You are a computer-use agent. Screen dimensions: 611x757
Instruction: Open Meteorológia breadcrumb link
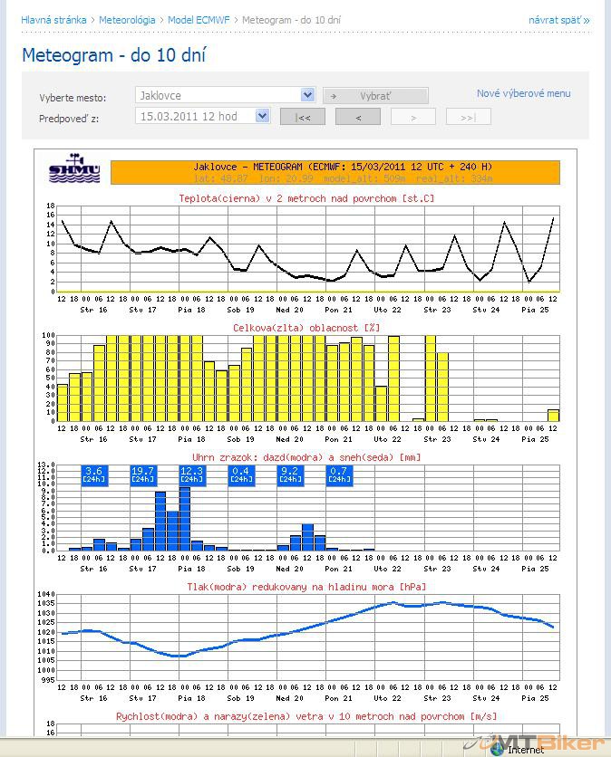(127, 19)
